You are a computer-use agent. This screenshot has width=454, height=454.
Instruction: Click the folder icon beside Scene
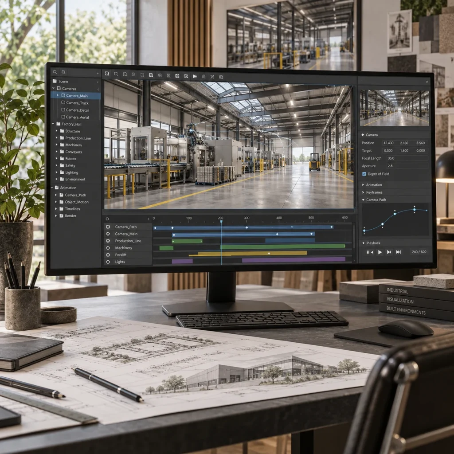[55, 81]
